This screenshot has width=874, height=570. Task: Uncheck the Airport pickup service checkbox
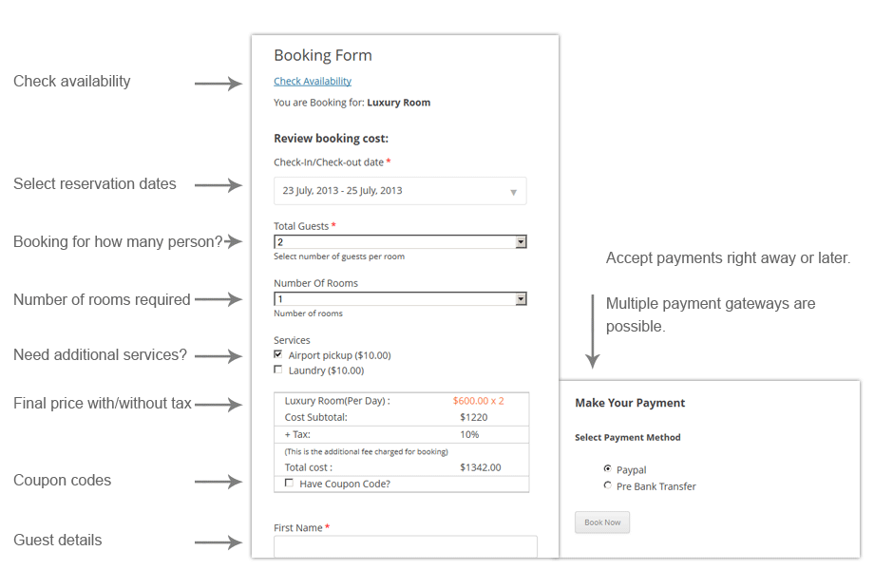coord(278,354)
